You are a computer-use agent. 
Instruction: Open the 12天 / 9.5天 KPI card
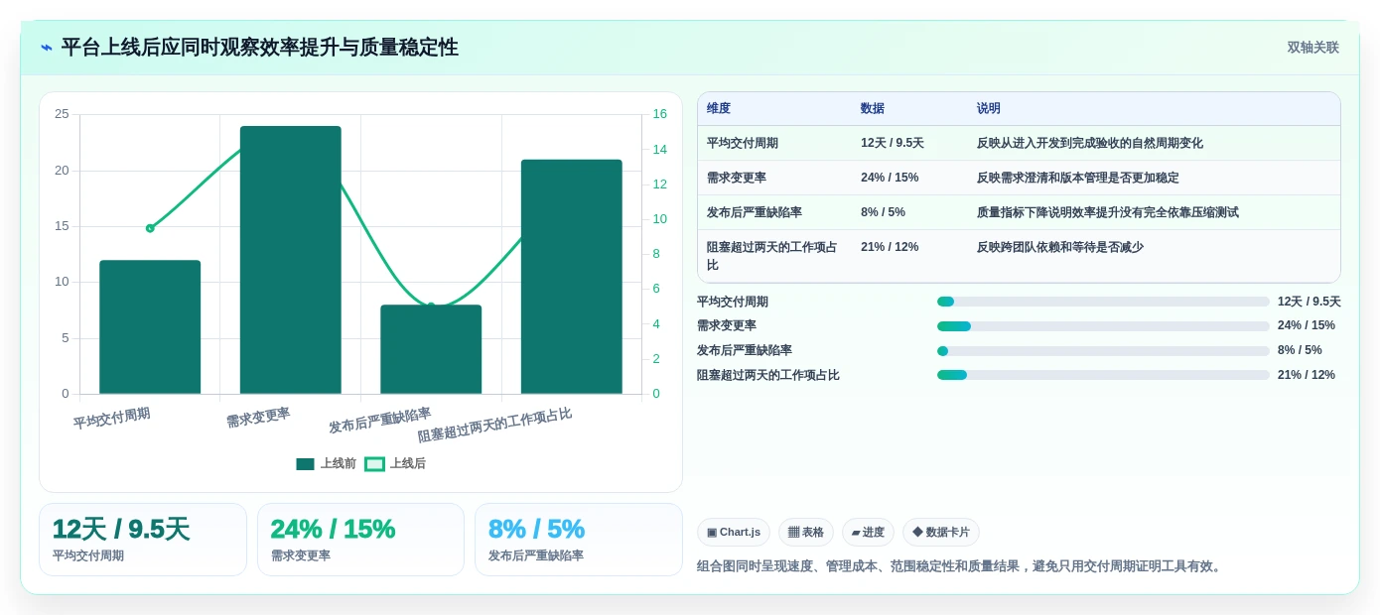[143, 540]
